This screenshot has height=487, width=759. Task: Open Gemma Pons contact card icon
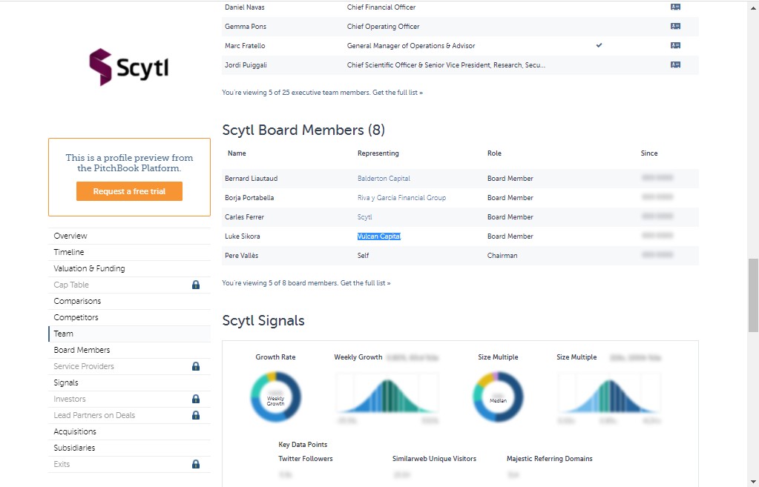point(675,26)
